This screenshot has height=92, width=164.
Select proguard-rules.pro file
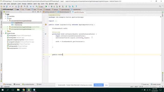[20, 42]
